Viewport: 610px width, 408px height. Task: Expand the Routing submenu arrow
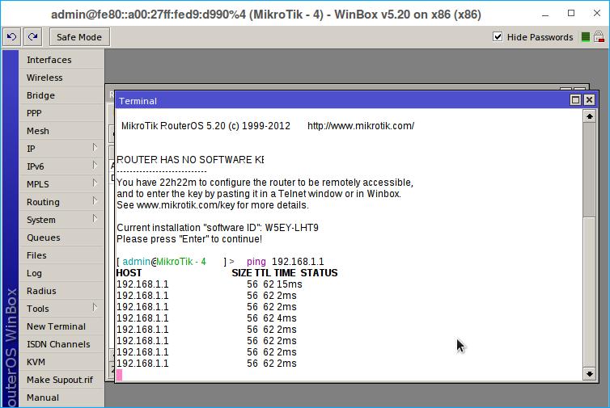click(95, 201)
